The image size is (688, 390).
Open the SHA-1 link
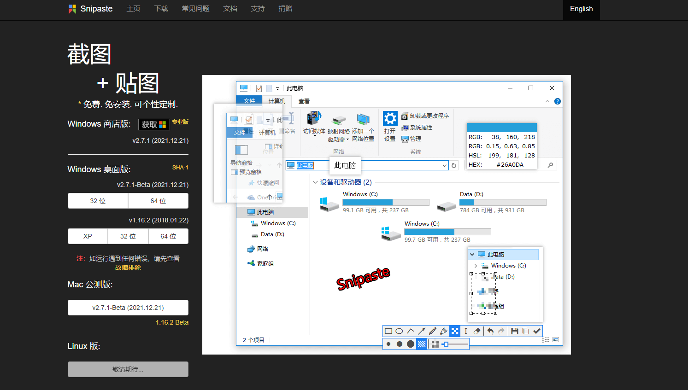(180, 168)
